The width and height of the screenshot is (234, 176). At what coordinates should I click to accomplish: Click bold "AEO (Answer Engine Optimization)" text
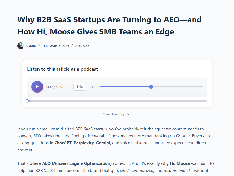[77, 163]
